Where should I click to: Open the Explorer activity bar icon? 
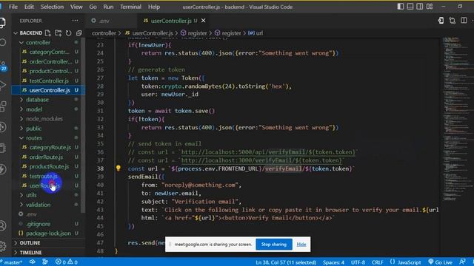[x=2, y=22]
